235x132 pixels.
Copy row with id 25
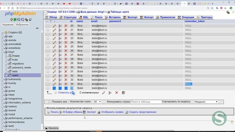60,47
